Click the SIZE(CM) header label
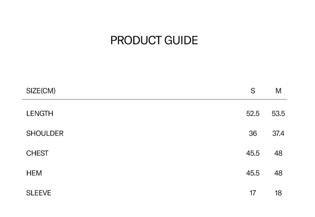 click(x=41, y=91)
